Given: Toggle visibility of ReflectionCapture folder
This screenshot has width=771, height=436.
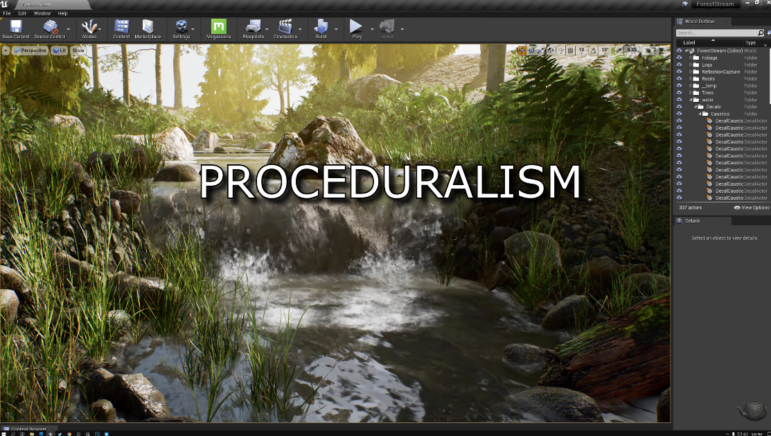Looking at the screenshot, I should (x=679, y=71).
